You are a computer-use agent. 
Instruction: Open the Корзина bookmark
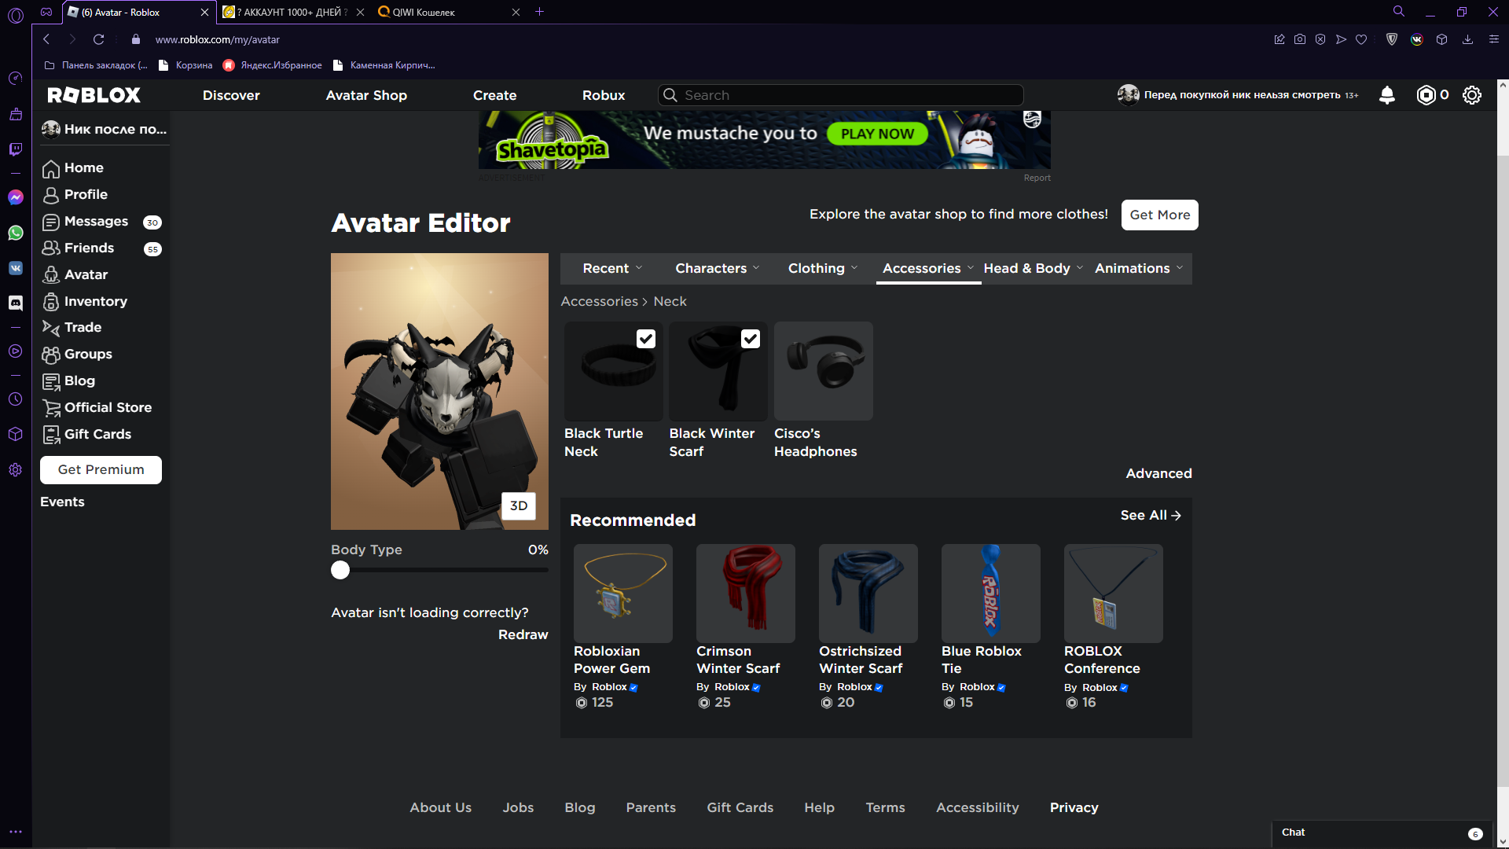pos(185,65)
